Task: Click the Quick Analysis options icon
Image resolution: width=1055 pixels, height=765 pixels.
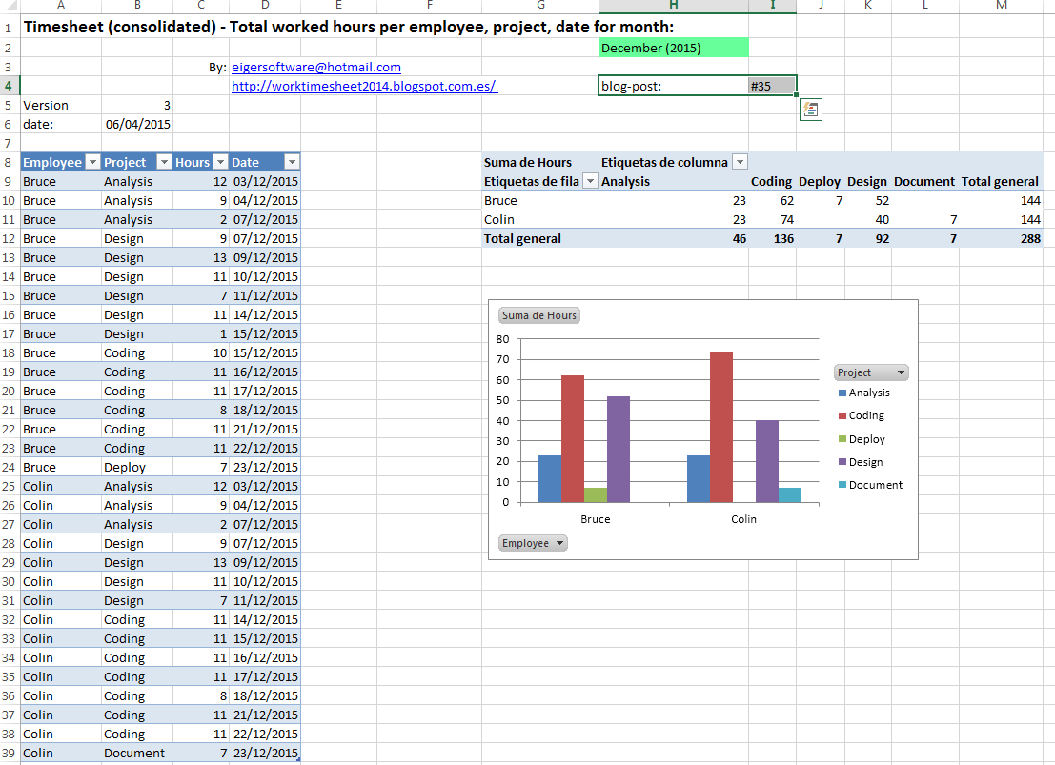Action: [810, 110]
